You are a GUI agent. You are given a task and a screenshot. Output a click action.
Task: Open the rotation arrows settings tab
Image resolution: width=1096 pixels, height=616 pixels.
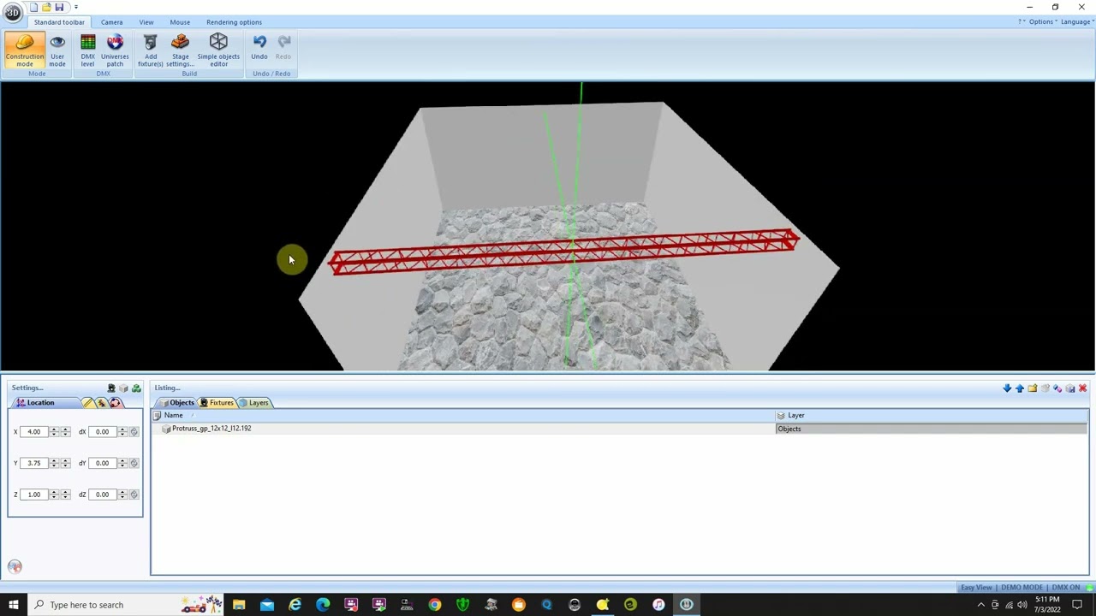tap(115, 403)
